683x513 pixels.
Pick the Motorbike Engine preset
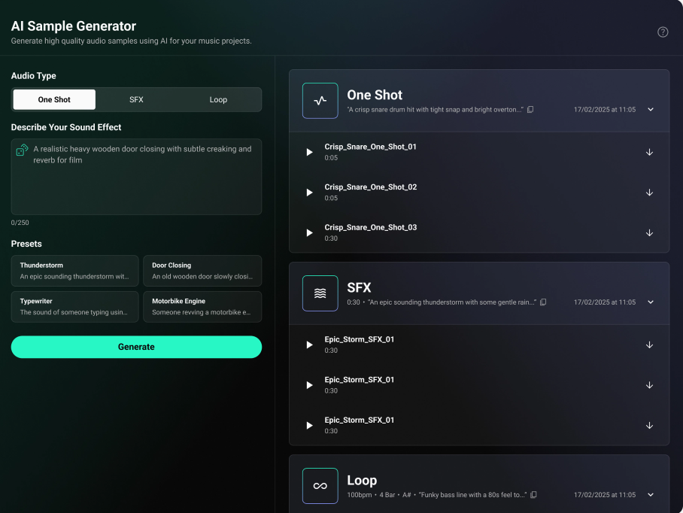click(x=202, y=307)
